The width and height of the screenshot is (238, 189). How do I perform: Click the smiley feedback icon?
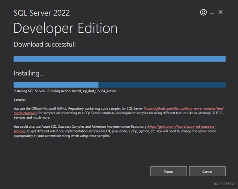(203, 12)
